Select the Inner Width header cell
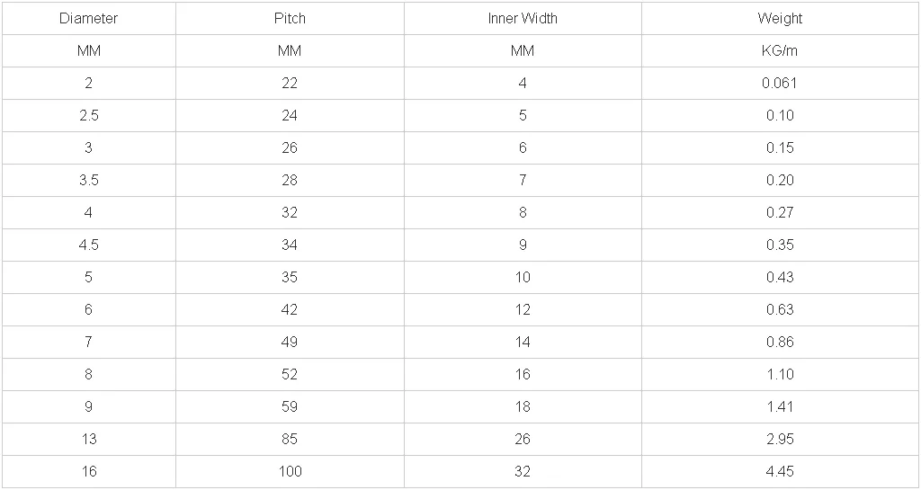 [x=523, y=18]
